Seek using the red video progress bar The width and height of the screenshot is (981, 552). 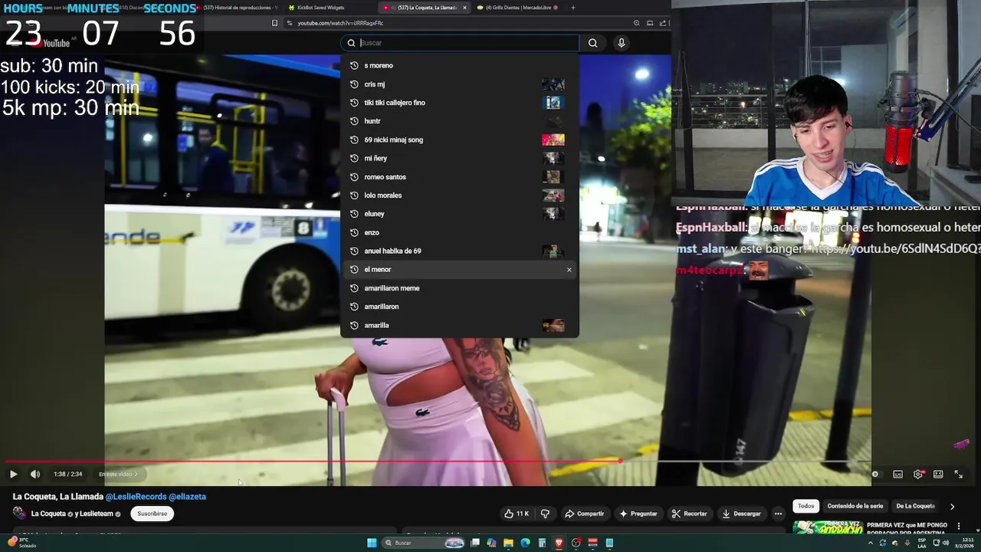coord(313,462)
